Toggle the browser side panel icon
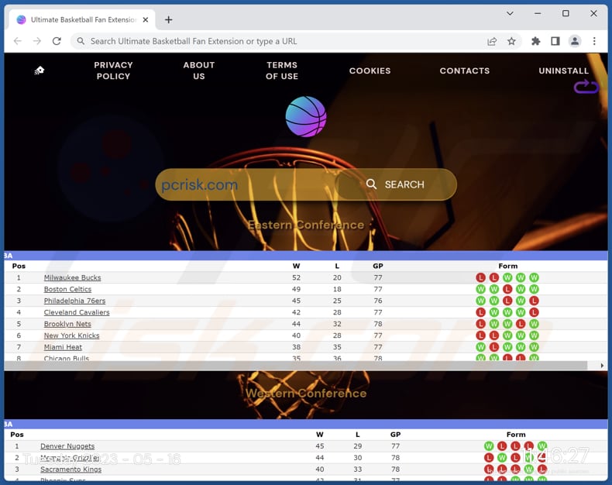This screenshot has width=612, height=485. click(x=555, y=41)
